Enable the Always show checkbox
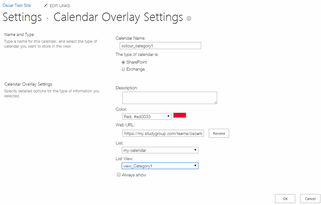The height and width of the screenshot is (205, 321). coord(119,175)
